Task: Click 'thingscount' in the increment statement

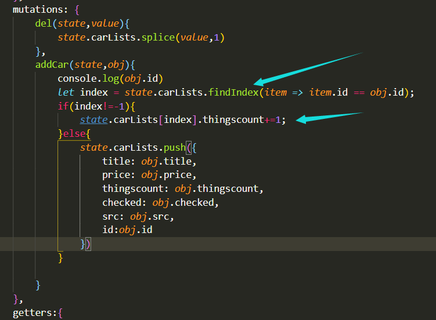Action: pyautogui.click(x=233, y=120)
